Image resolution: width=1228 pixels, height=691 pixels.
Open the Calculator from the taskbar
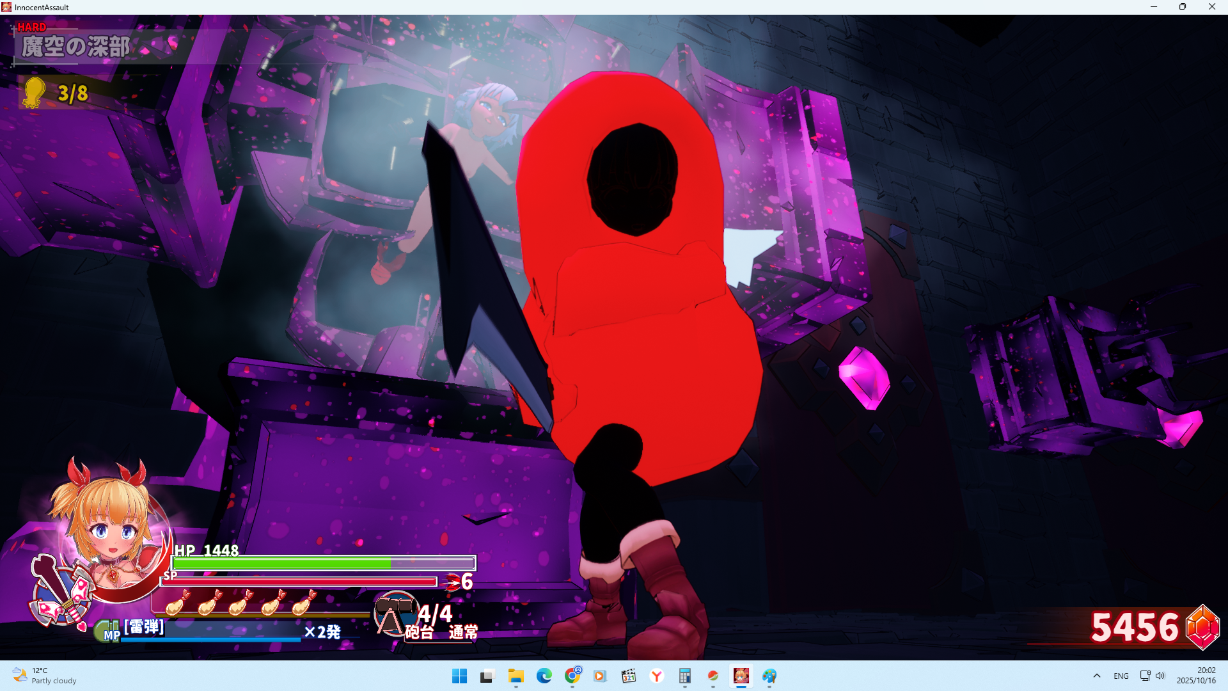click(x=685, y=676)
